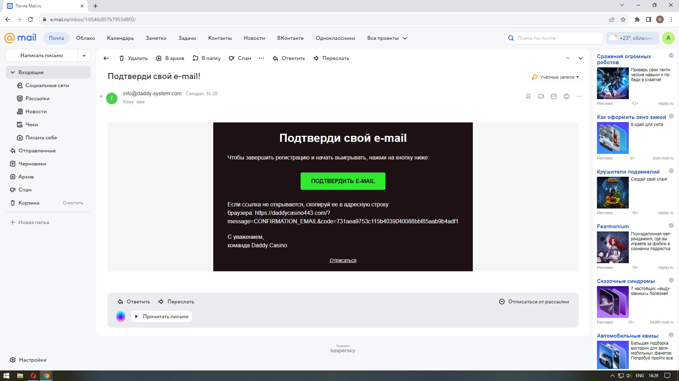Open Настройки at bottom of sidebar
The image size is (679, 381).
pyautogui.click(x=28, y=360)
